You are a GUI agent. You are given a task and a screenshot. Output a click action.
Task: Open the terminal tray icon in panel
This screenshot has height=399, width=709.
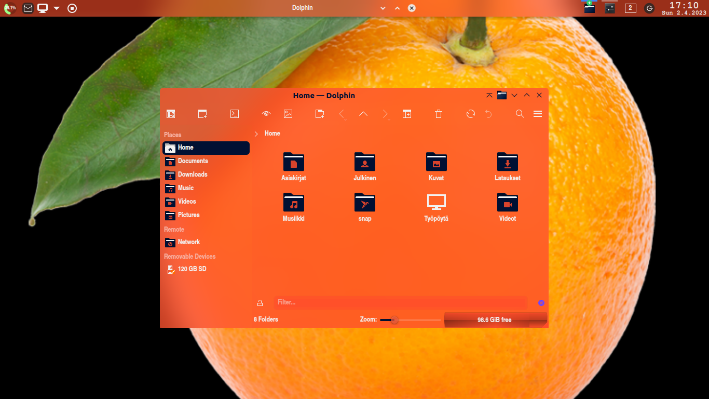tap(610, 8)
